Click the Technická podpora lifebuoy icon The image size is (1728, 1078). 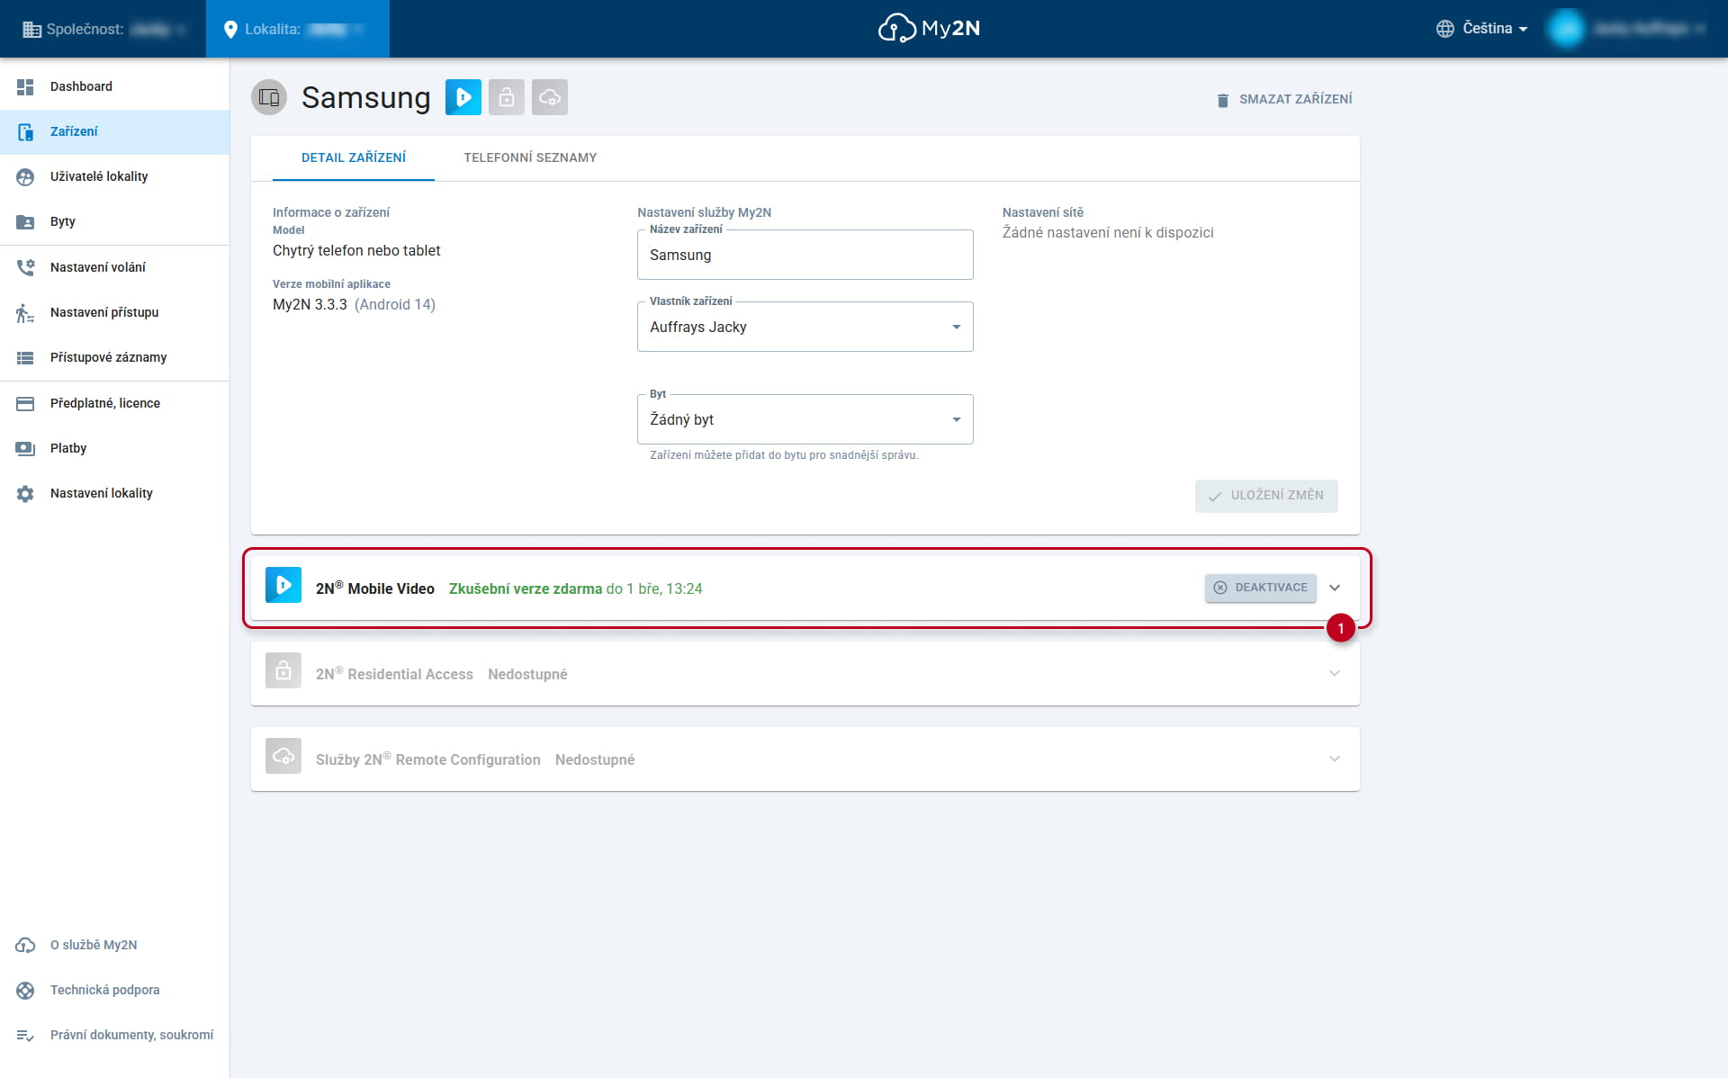point(25,990)
